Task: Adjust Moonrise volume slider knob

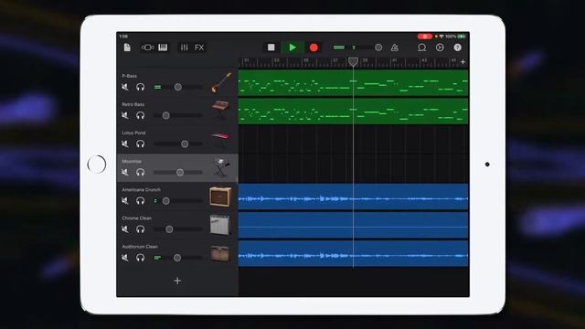Action: (180, 173)
